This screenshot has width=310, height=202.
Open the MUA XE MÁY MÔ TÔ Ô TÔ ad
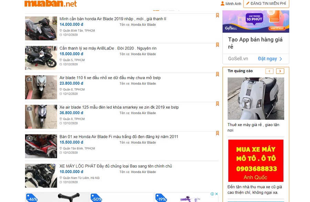click(256, 160)
